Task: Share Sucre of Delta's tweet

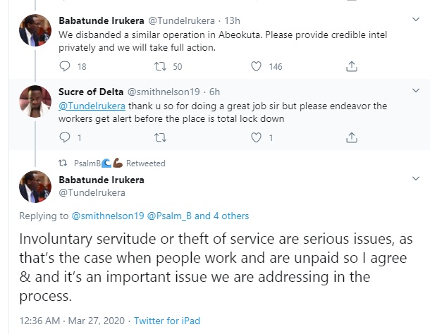Action: [351, 137]
